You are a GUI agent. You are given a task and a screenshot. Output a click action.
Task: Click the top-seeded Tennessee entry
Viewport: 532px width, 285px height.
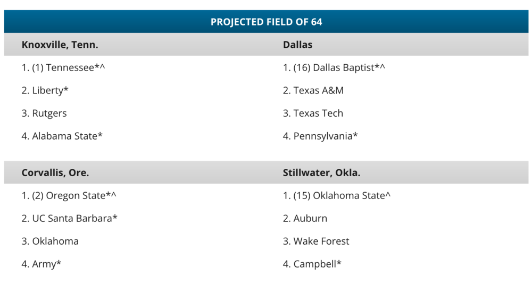(x=63, y=67)
